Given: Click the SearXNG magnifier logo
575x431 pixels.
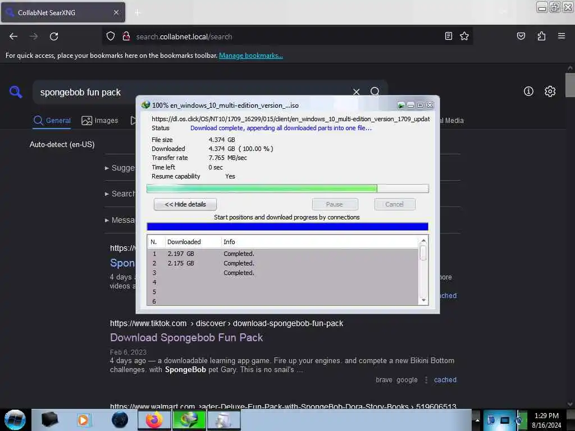Looking at the screenshot, I should pos(15,91).
